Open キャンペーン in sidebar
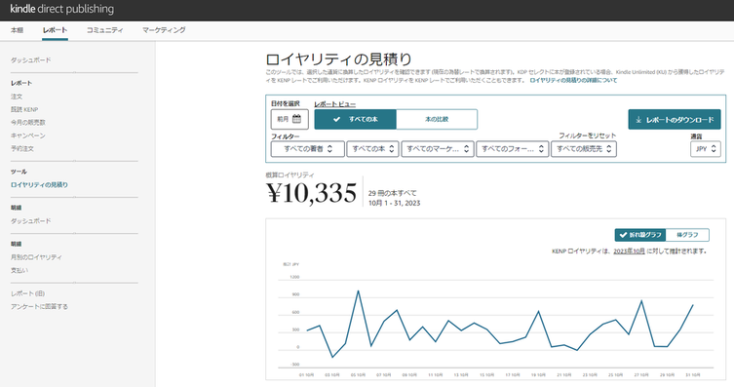 pyautogui.click(x=28, y=135)
